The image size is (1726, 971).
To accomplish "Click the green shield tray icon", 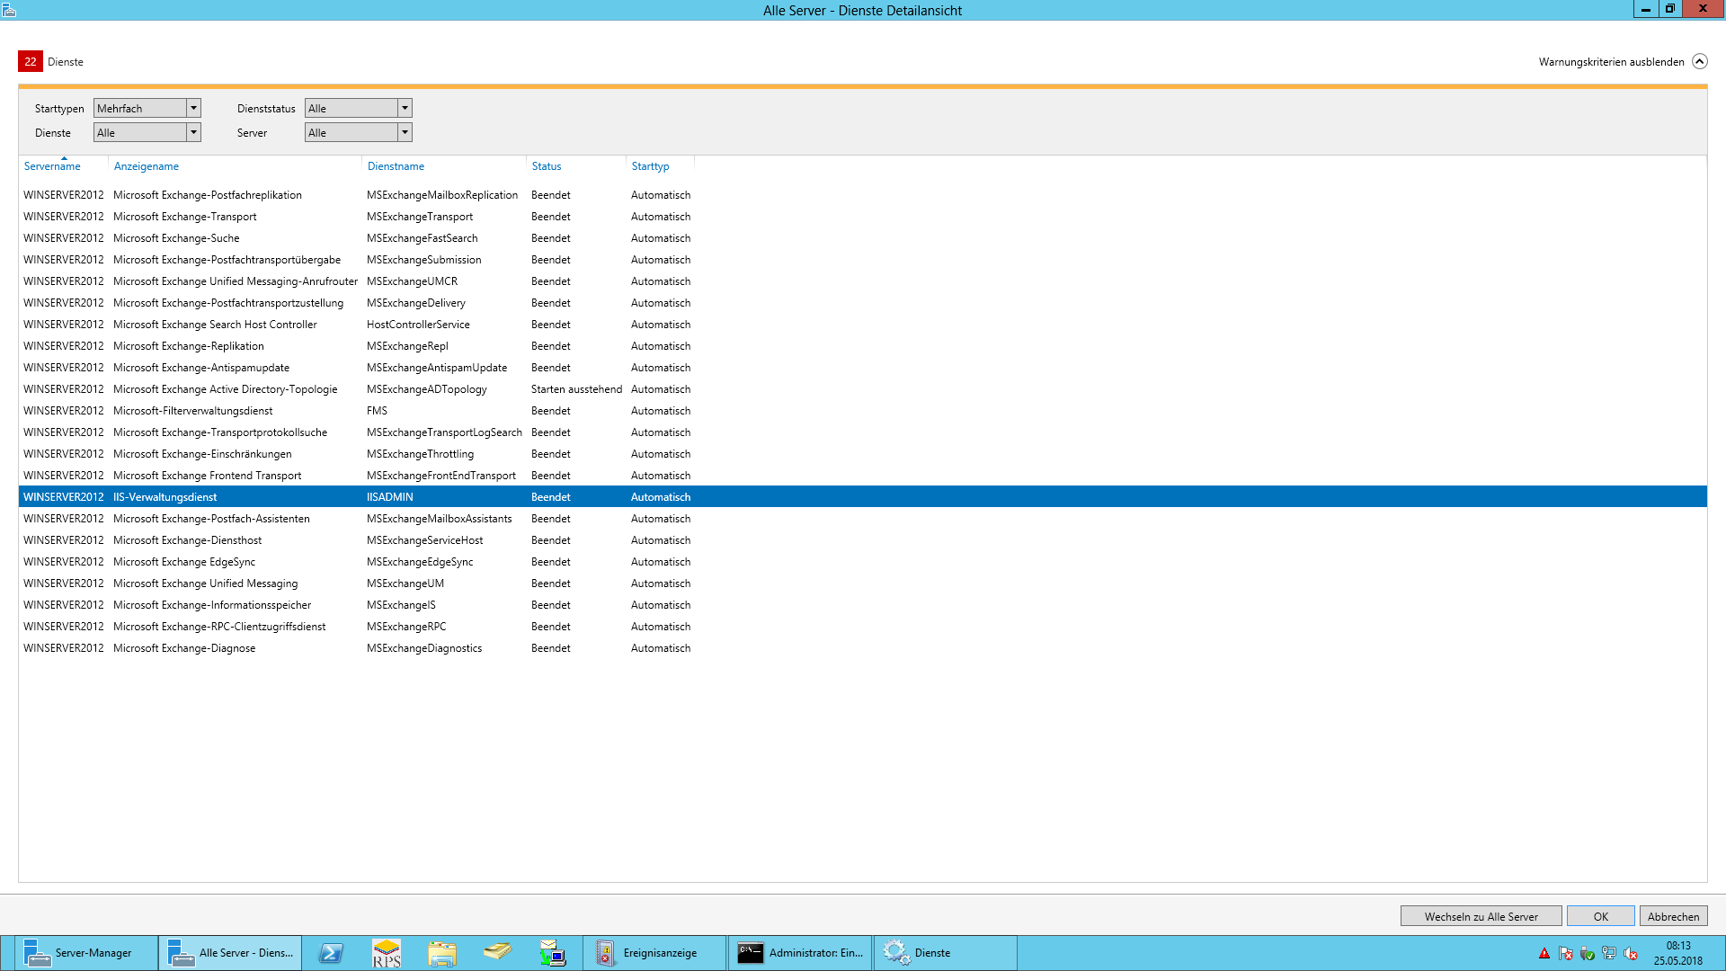I will click(1588, 954).
